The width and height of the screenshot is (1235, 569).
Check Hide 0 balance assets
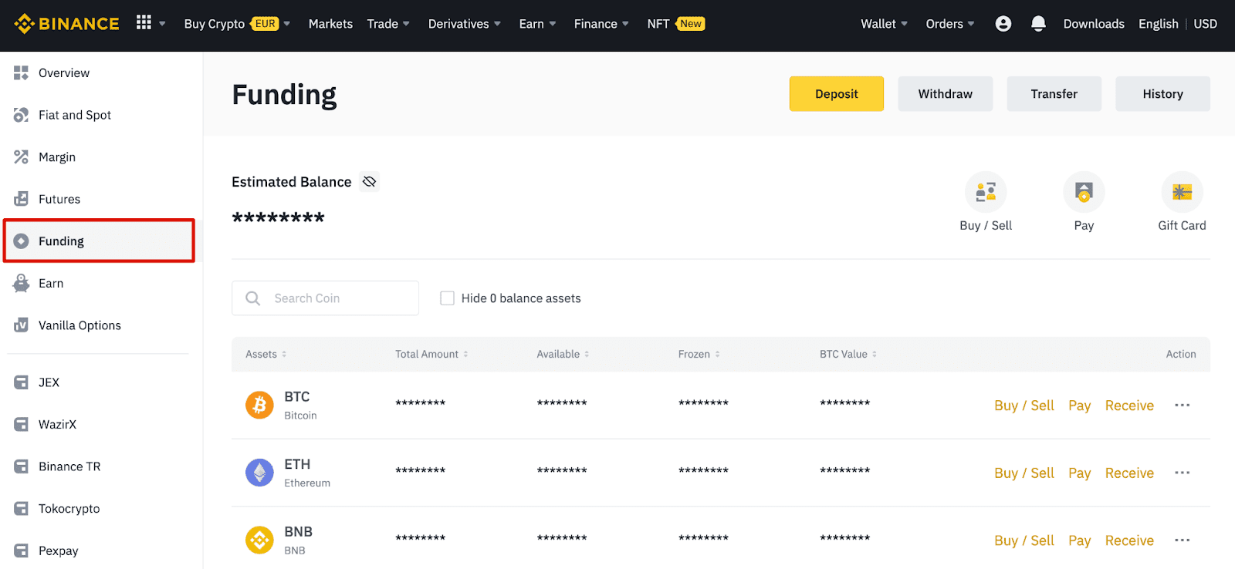(x=447, y=298)
